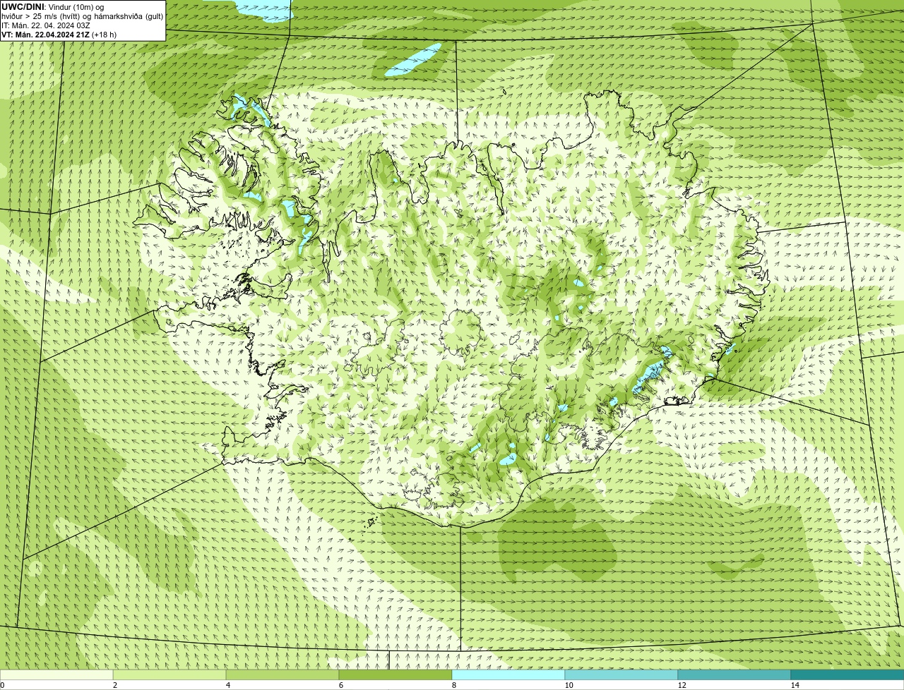Click the '12' scale label
This screenshot has height=690, width=904.
click(x=682, y=685)
